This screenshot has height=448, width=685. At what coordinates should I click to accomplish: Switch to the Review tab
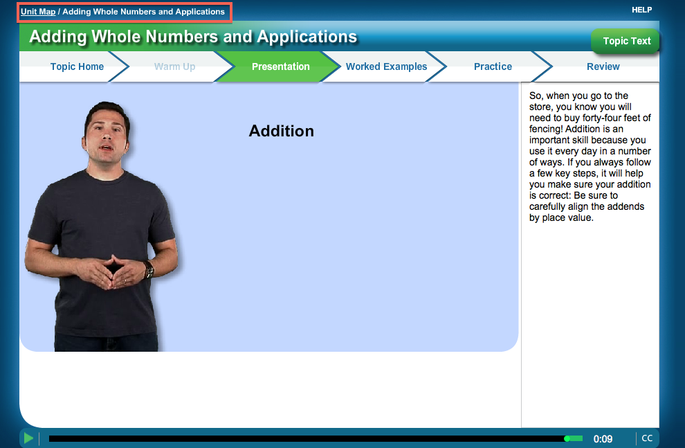pyautogui.click(x=603, y=66)
